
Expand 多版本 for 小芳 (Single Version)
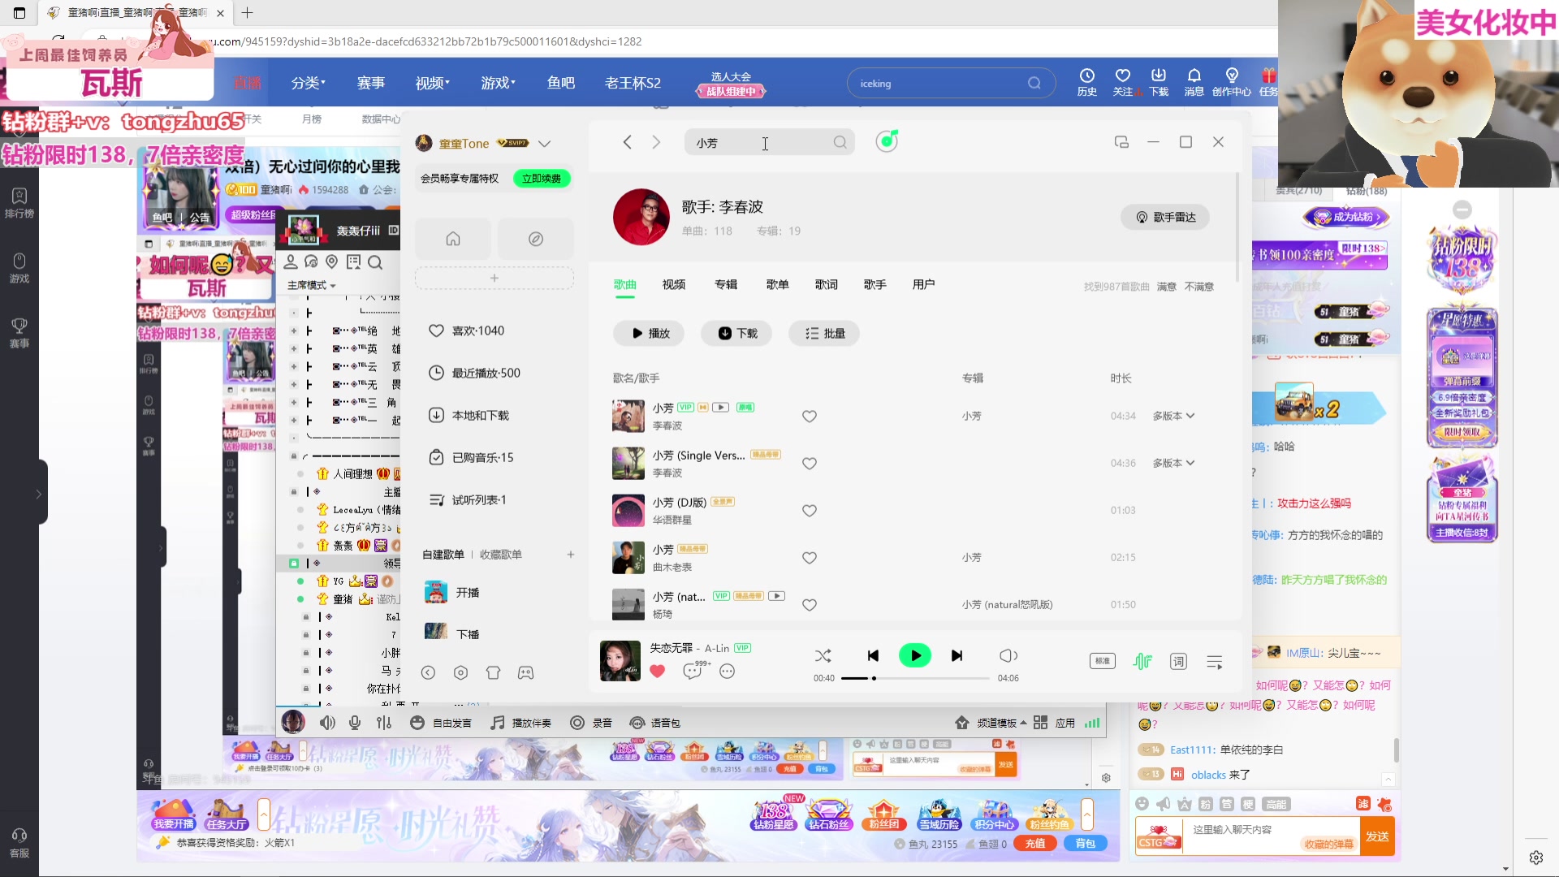point(1173,463)
